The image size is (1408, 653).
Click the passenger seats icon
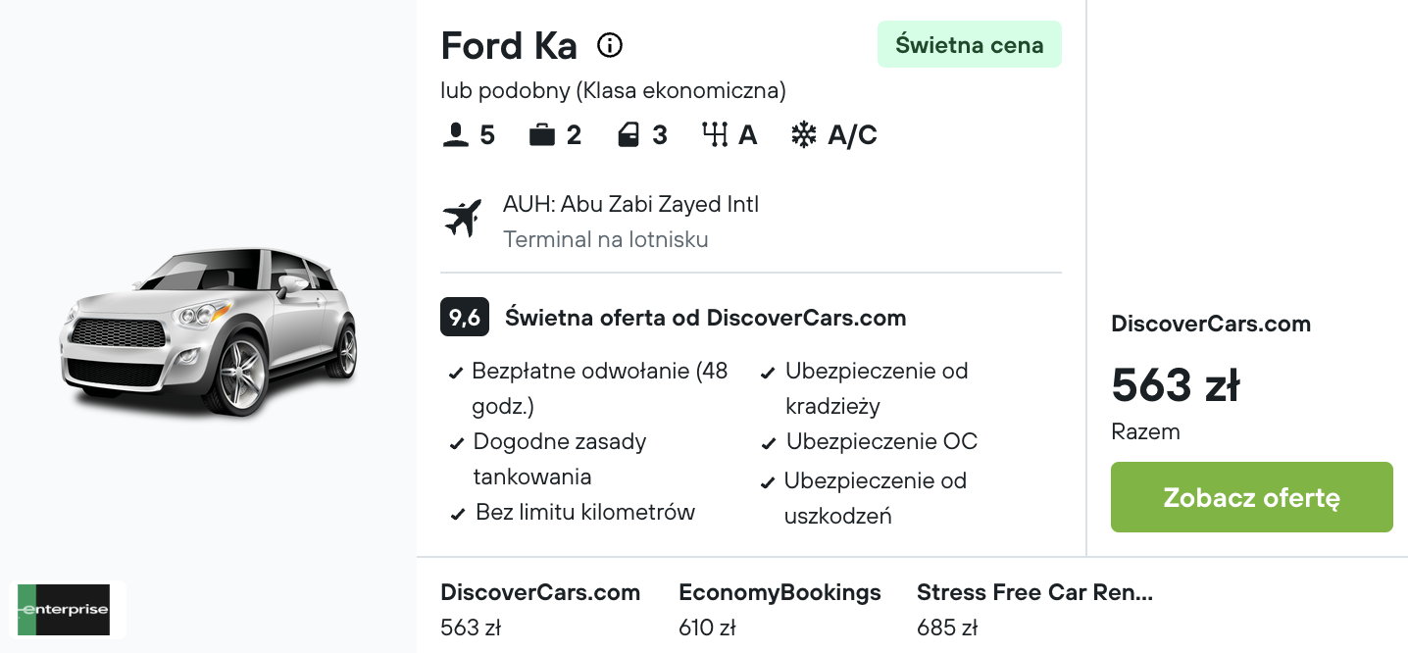[456, 135]
